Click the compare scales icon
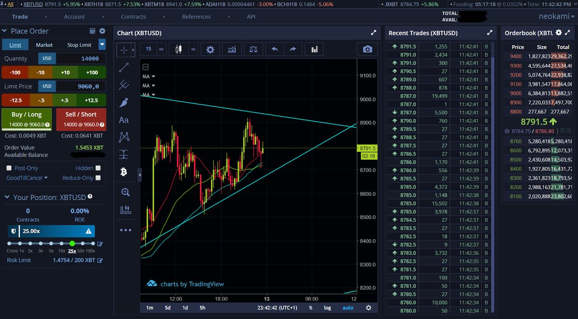Image resolution: width=578 pixels, height=319 pixels. (253, 49)
